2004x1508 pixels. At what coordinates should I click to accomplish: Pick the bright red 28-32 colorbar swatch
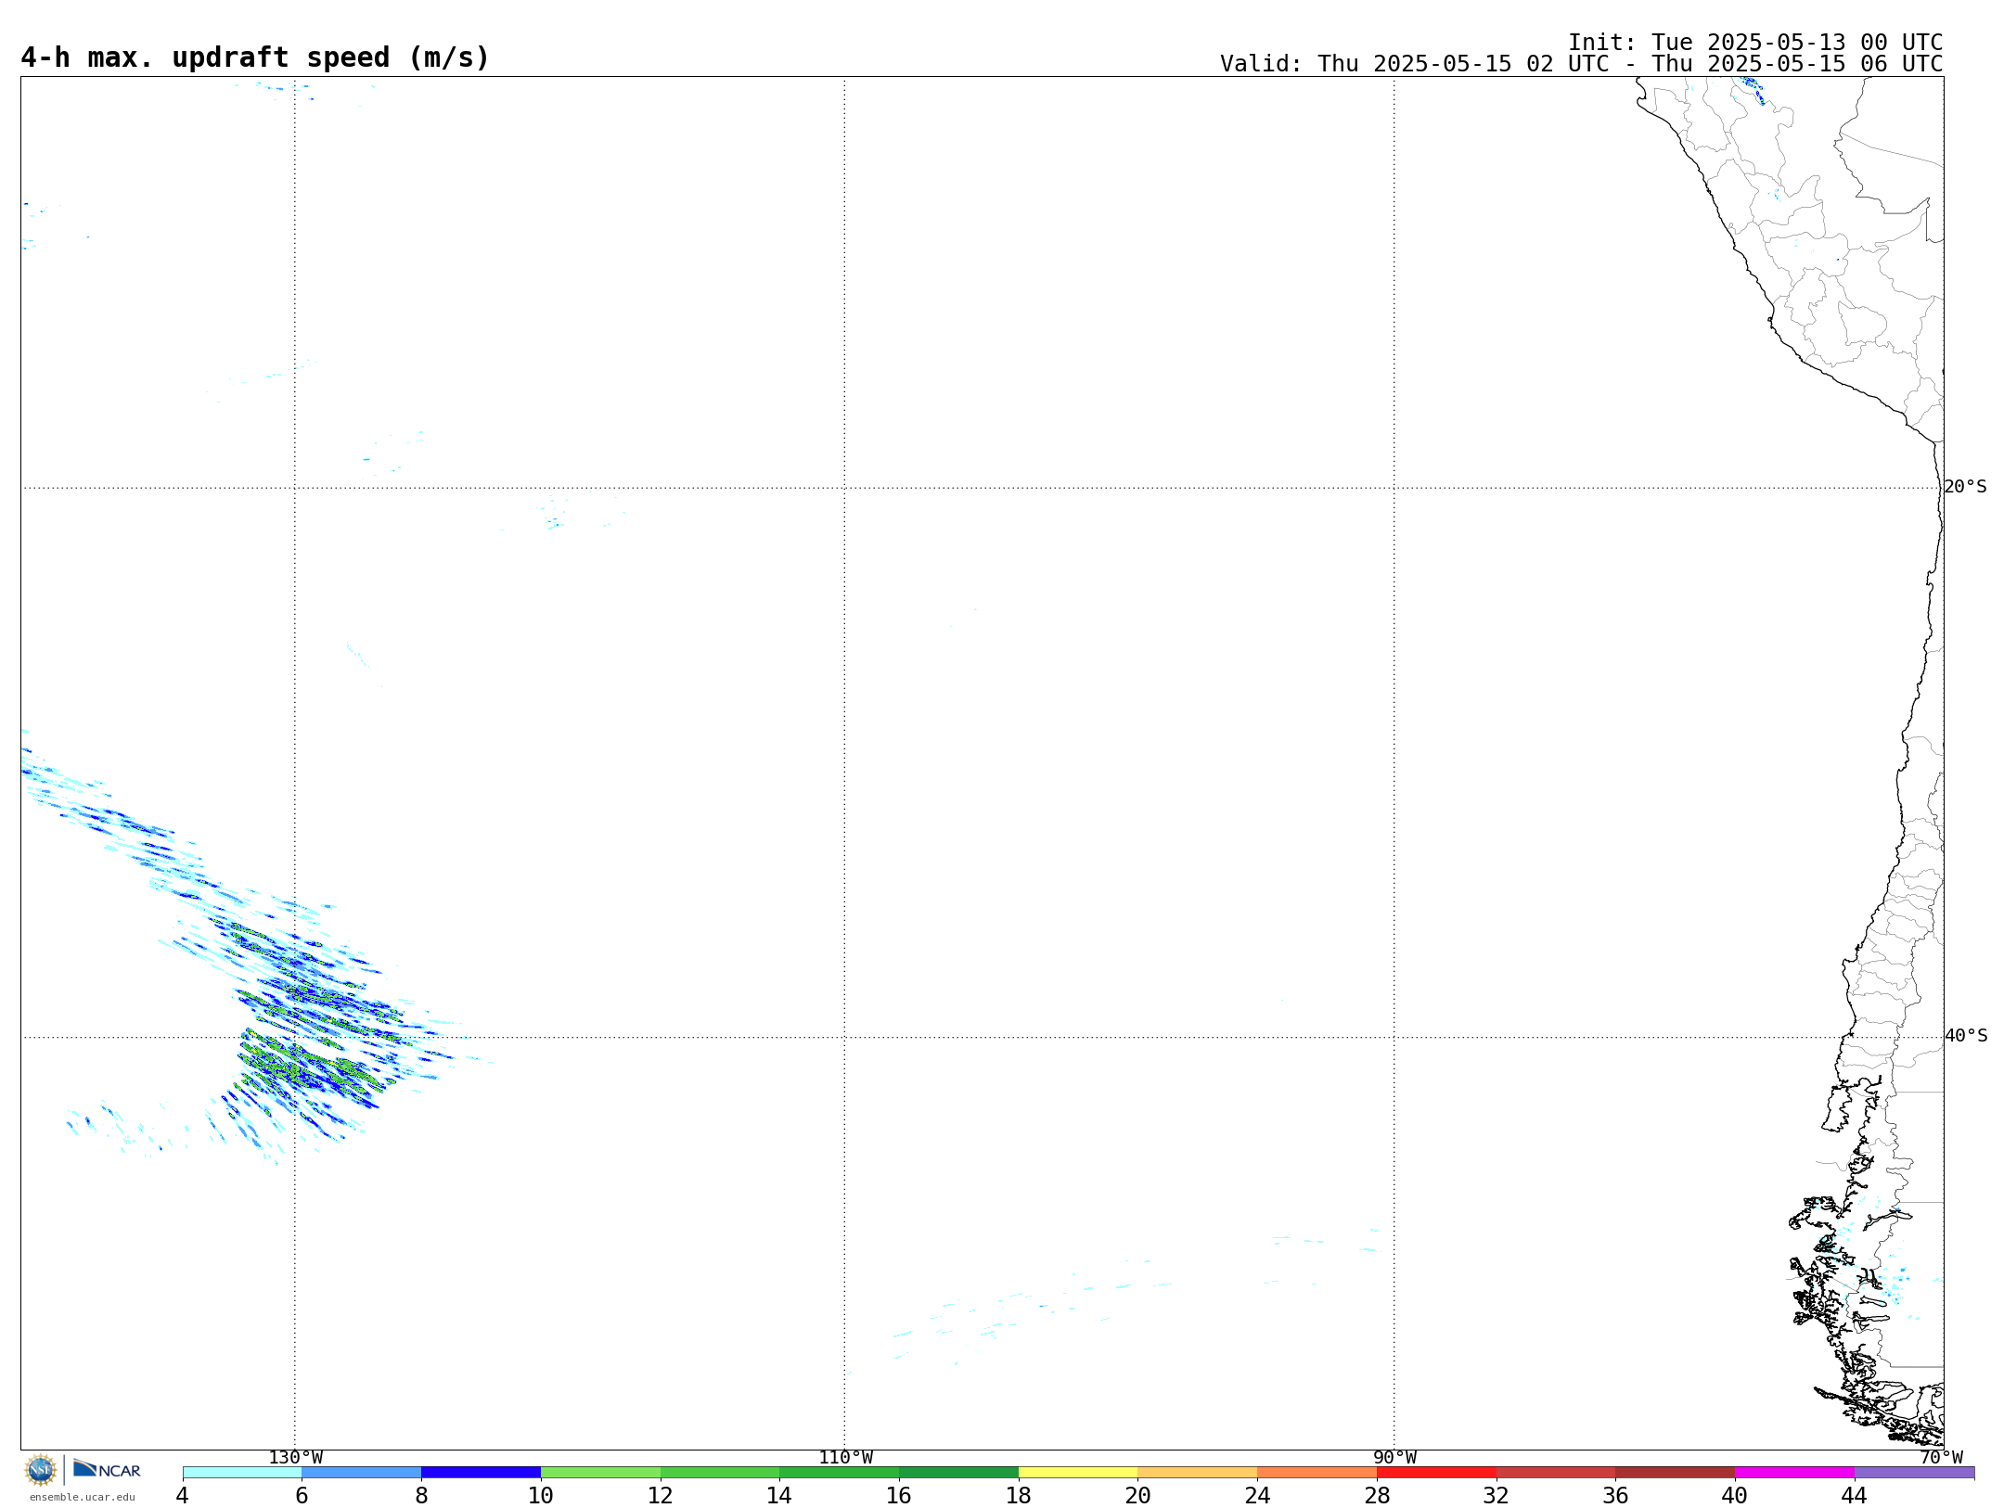coord(1436,1473)
